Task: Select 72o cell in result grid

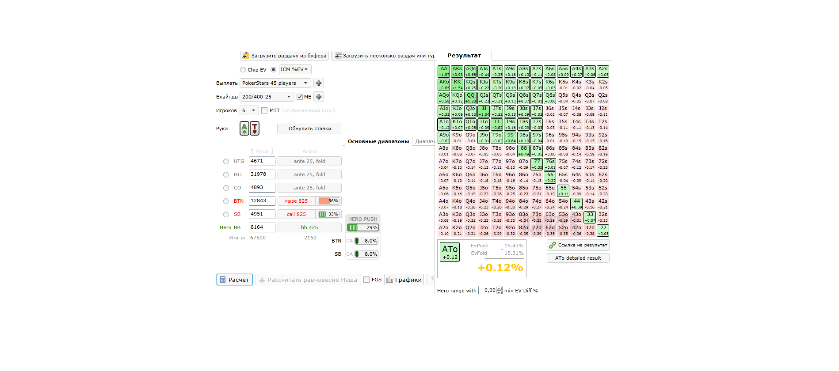Action: [537, 231]
